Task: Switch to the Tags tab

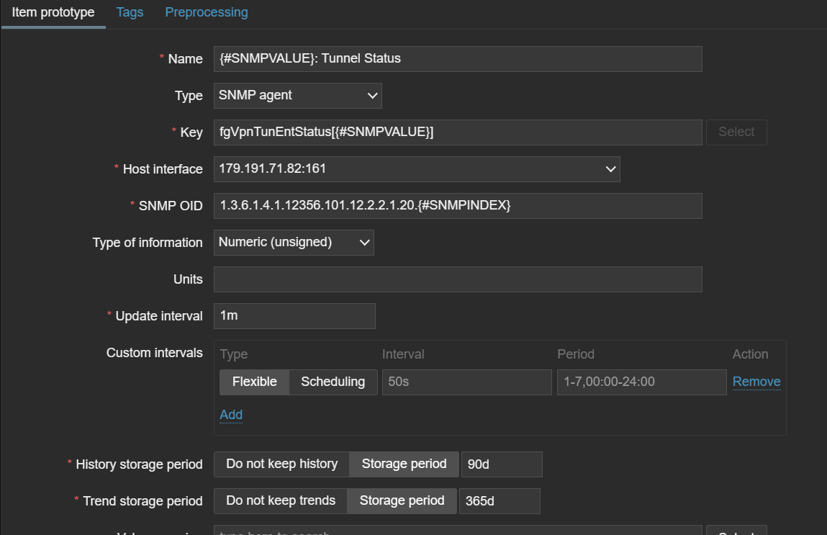Action: [130, 12]
